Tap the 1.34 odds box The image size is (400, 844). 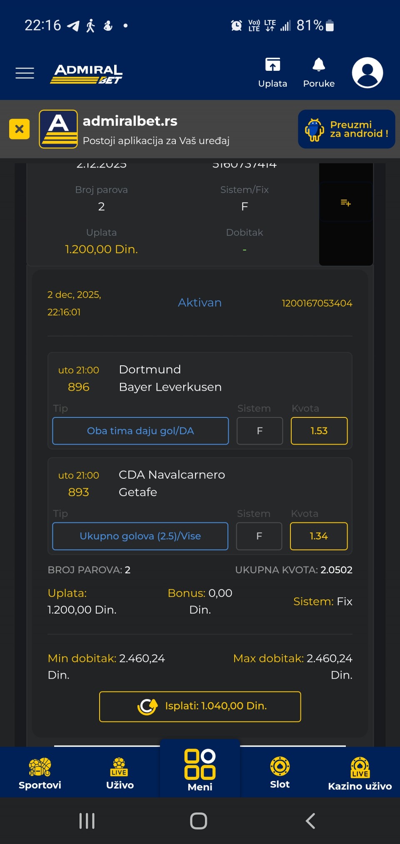pos(319,536)
